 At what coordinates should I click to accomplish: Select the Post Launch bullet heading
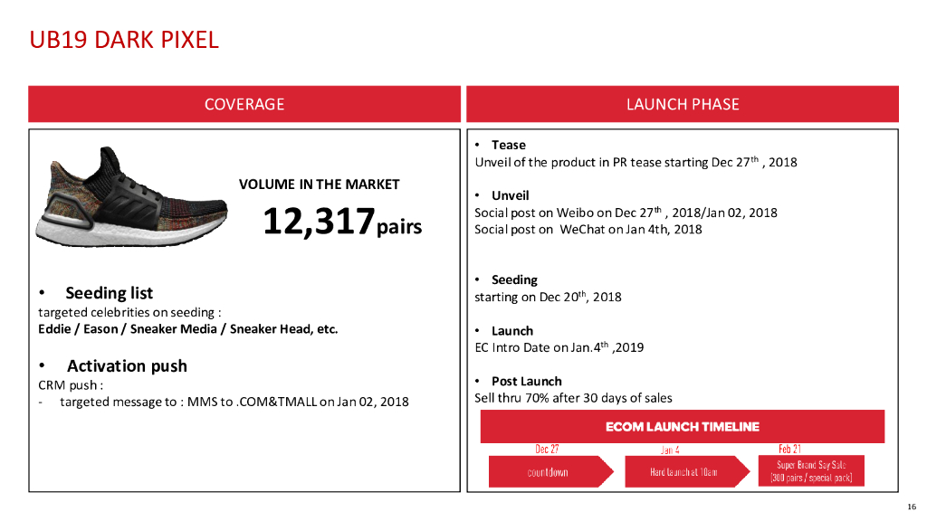526,381
